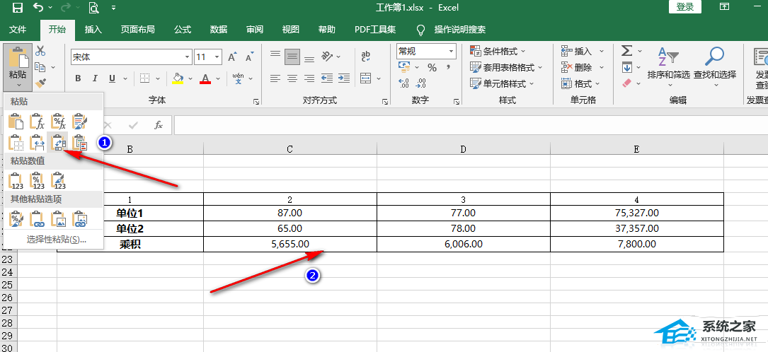Toggle Italic formatting

(x=95, y=78)
